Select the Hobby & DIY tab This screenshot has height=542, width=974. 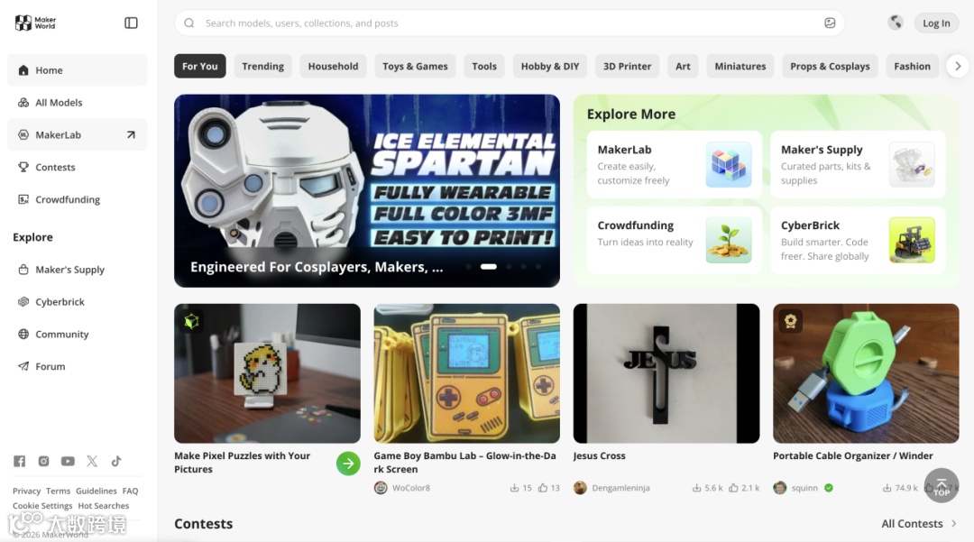550,66
